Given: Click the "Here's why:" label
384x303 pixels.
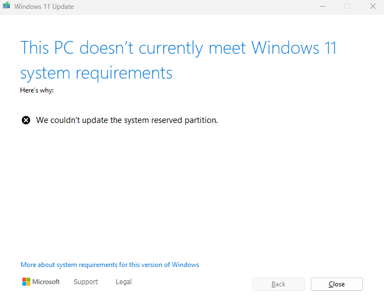Looking at the screenshot, I should click(37, 90).
